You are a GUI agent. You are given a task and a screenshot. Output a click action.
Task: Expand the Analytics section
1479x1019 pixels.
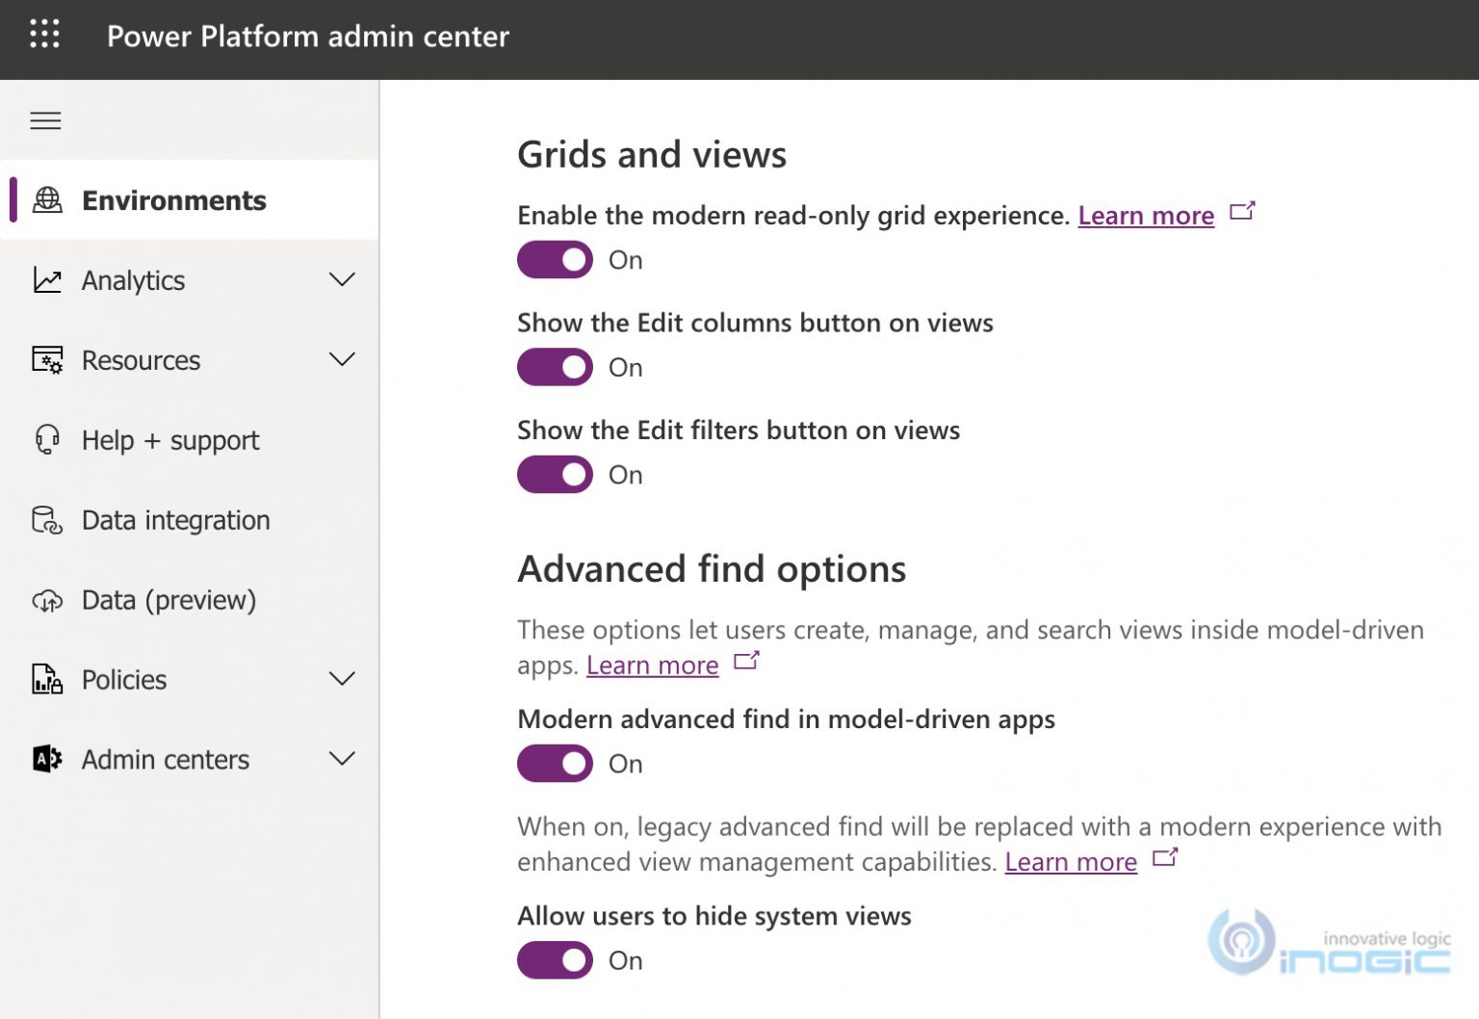342,279
